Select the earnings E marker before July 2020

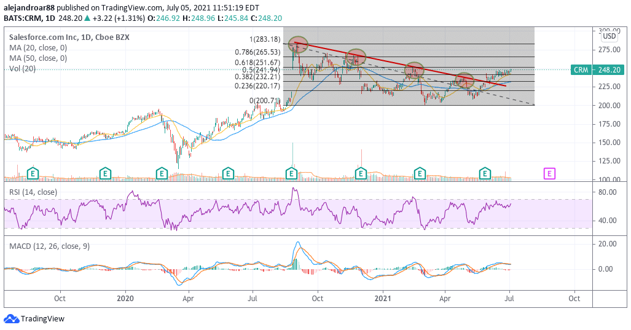[x=228, y=174]
